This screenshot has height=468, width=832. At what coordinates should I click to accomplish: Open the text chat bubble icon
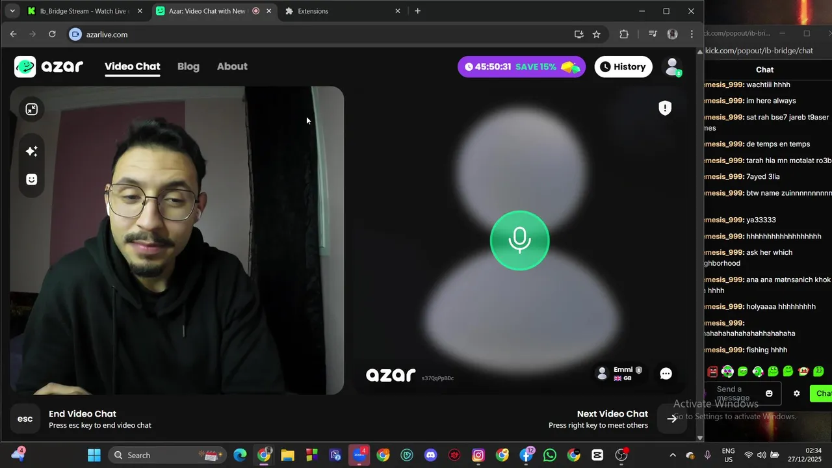click(x=666, y=374)
